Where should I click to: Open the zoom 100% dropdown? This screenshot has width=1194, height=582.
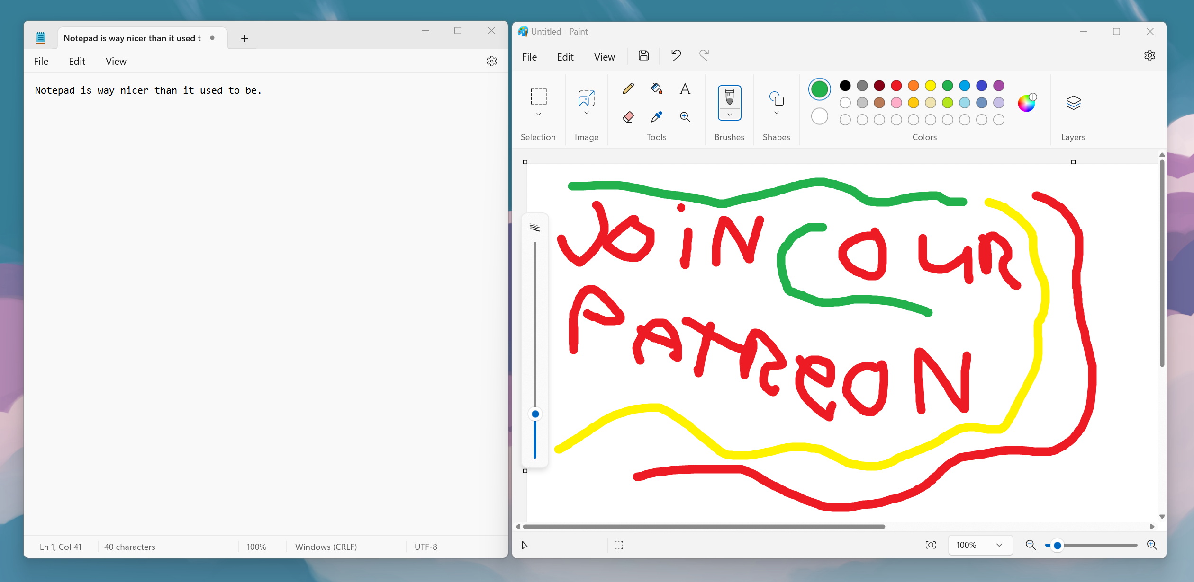click(x=979, y=545)
